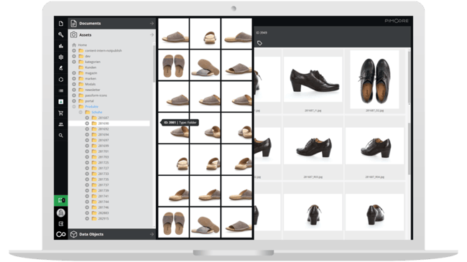Select folder 281694
467x262 pixels.
click(x=103, y=135)
